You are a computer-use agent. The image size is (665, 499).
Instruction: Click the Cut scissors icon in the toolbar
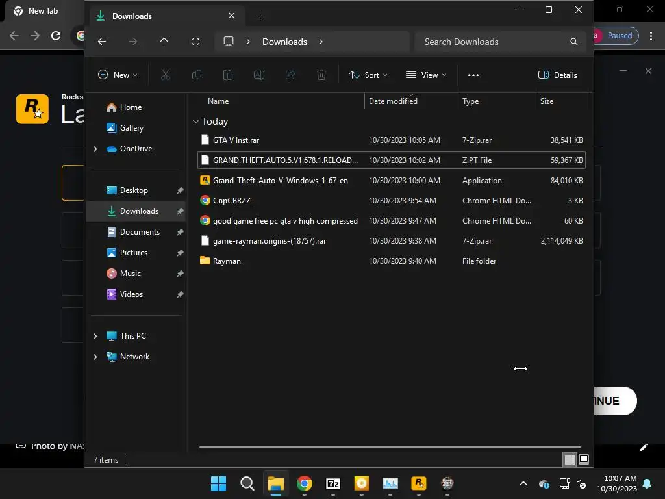coord(166,75)
